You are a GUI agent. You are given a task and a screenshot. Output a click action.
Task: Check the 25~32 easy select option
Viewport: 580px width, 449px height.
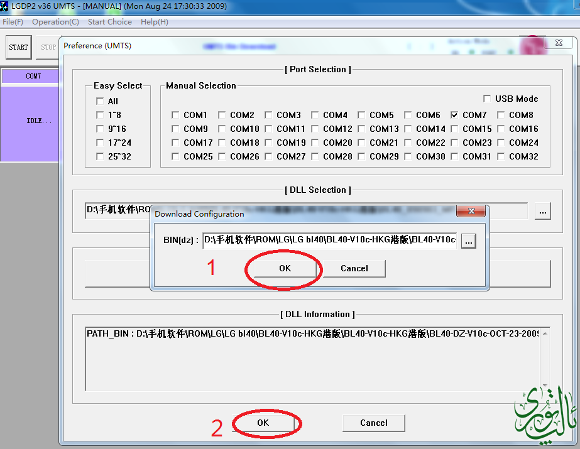pyautogui.click(x=100, y=156)
